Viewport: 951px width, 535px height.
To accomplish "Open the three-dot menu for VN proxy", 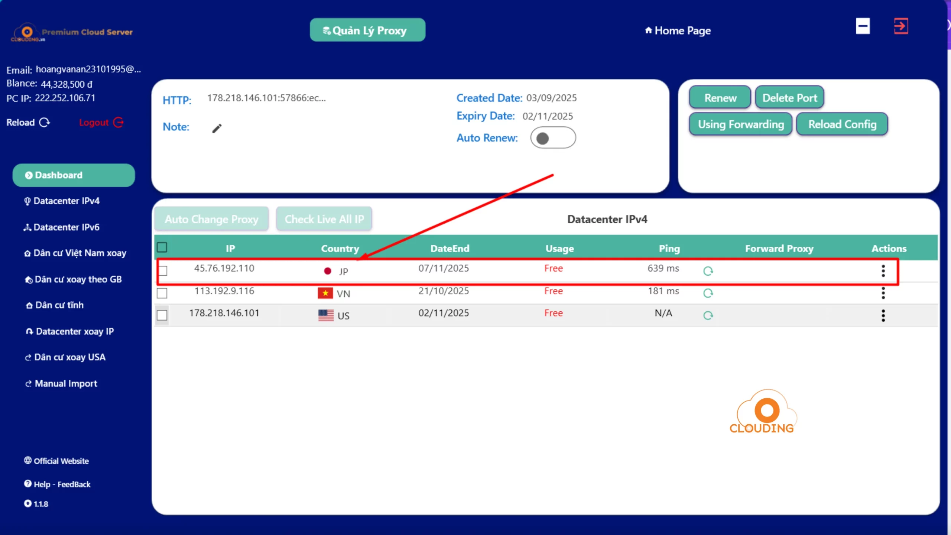I will 883,293.
